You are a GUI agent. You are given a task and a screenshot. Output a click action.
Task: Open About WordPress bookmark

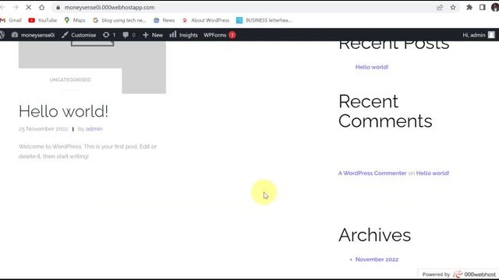(x=206, y=20)
